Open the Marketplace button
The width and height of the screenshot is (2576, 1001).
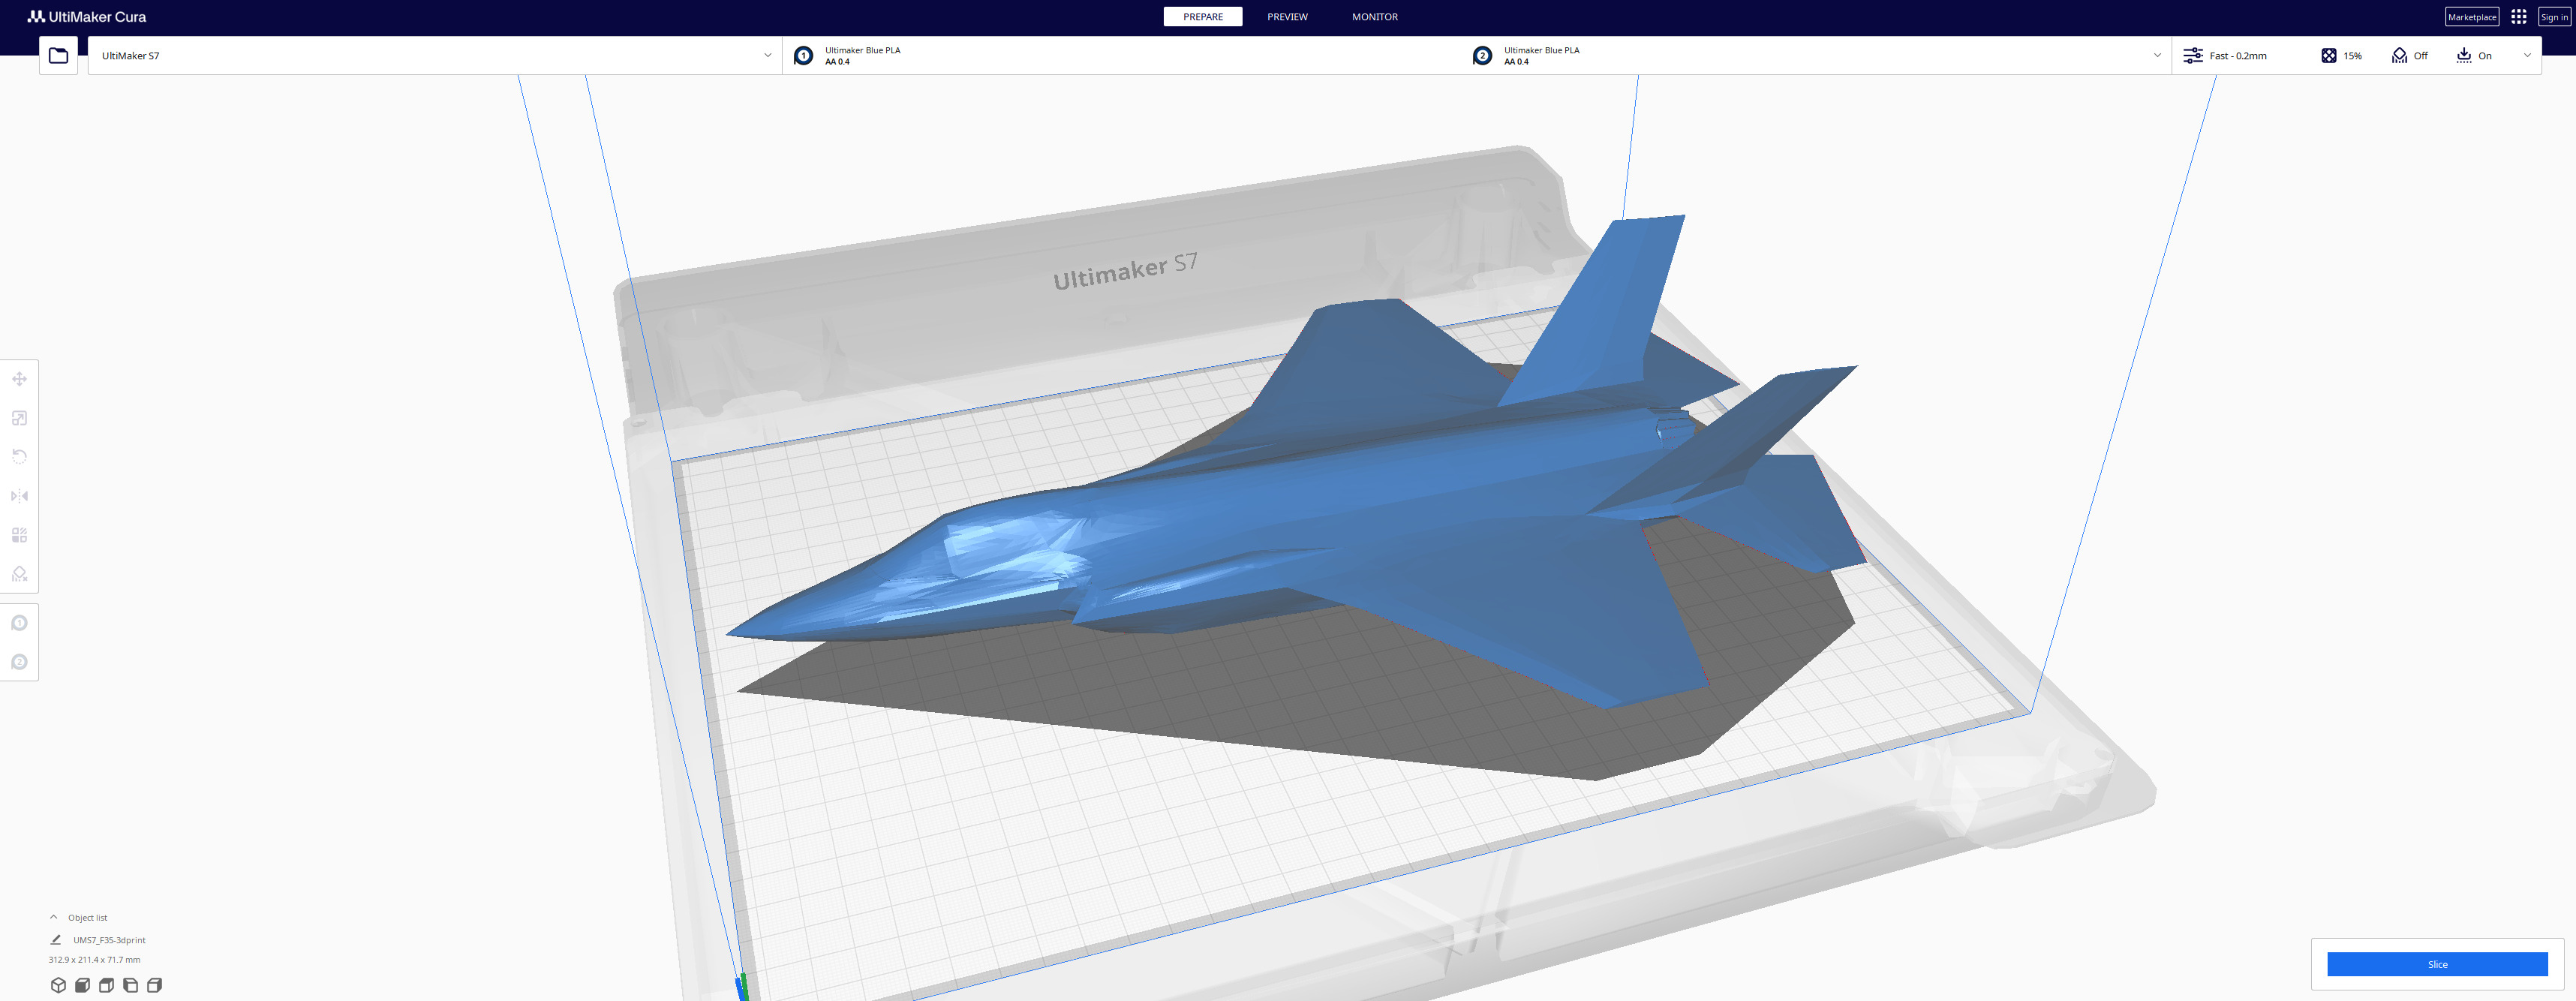[2471, 17]
